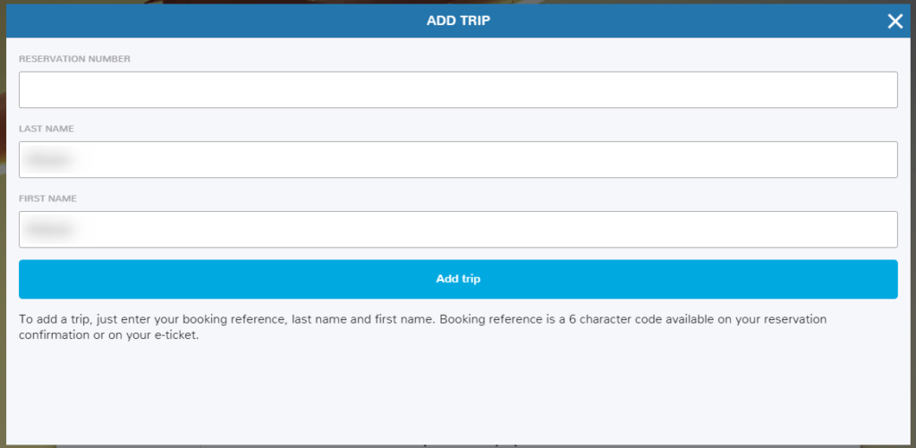Click the white X at the header's right end
This screenshot has height=448, width=916.
(895, 21)
